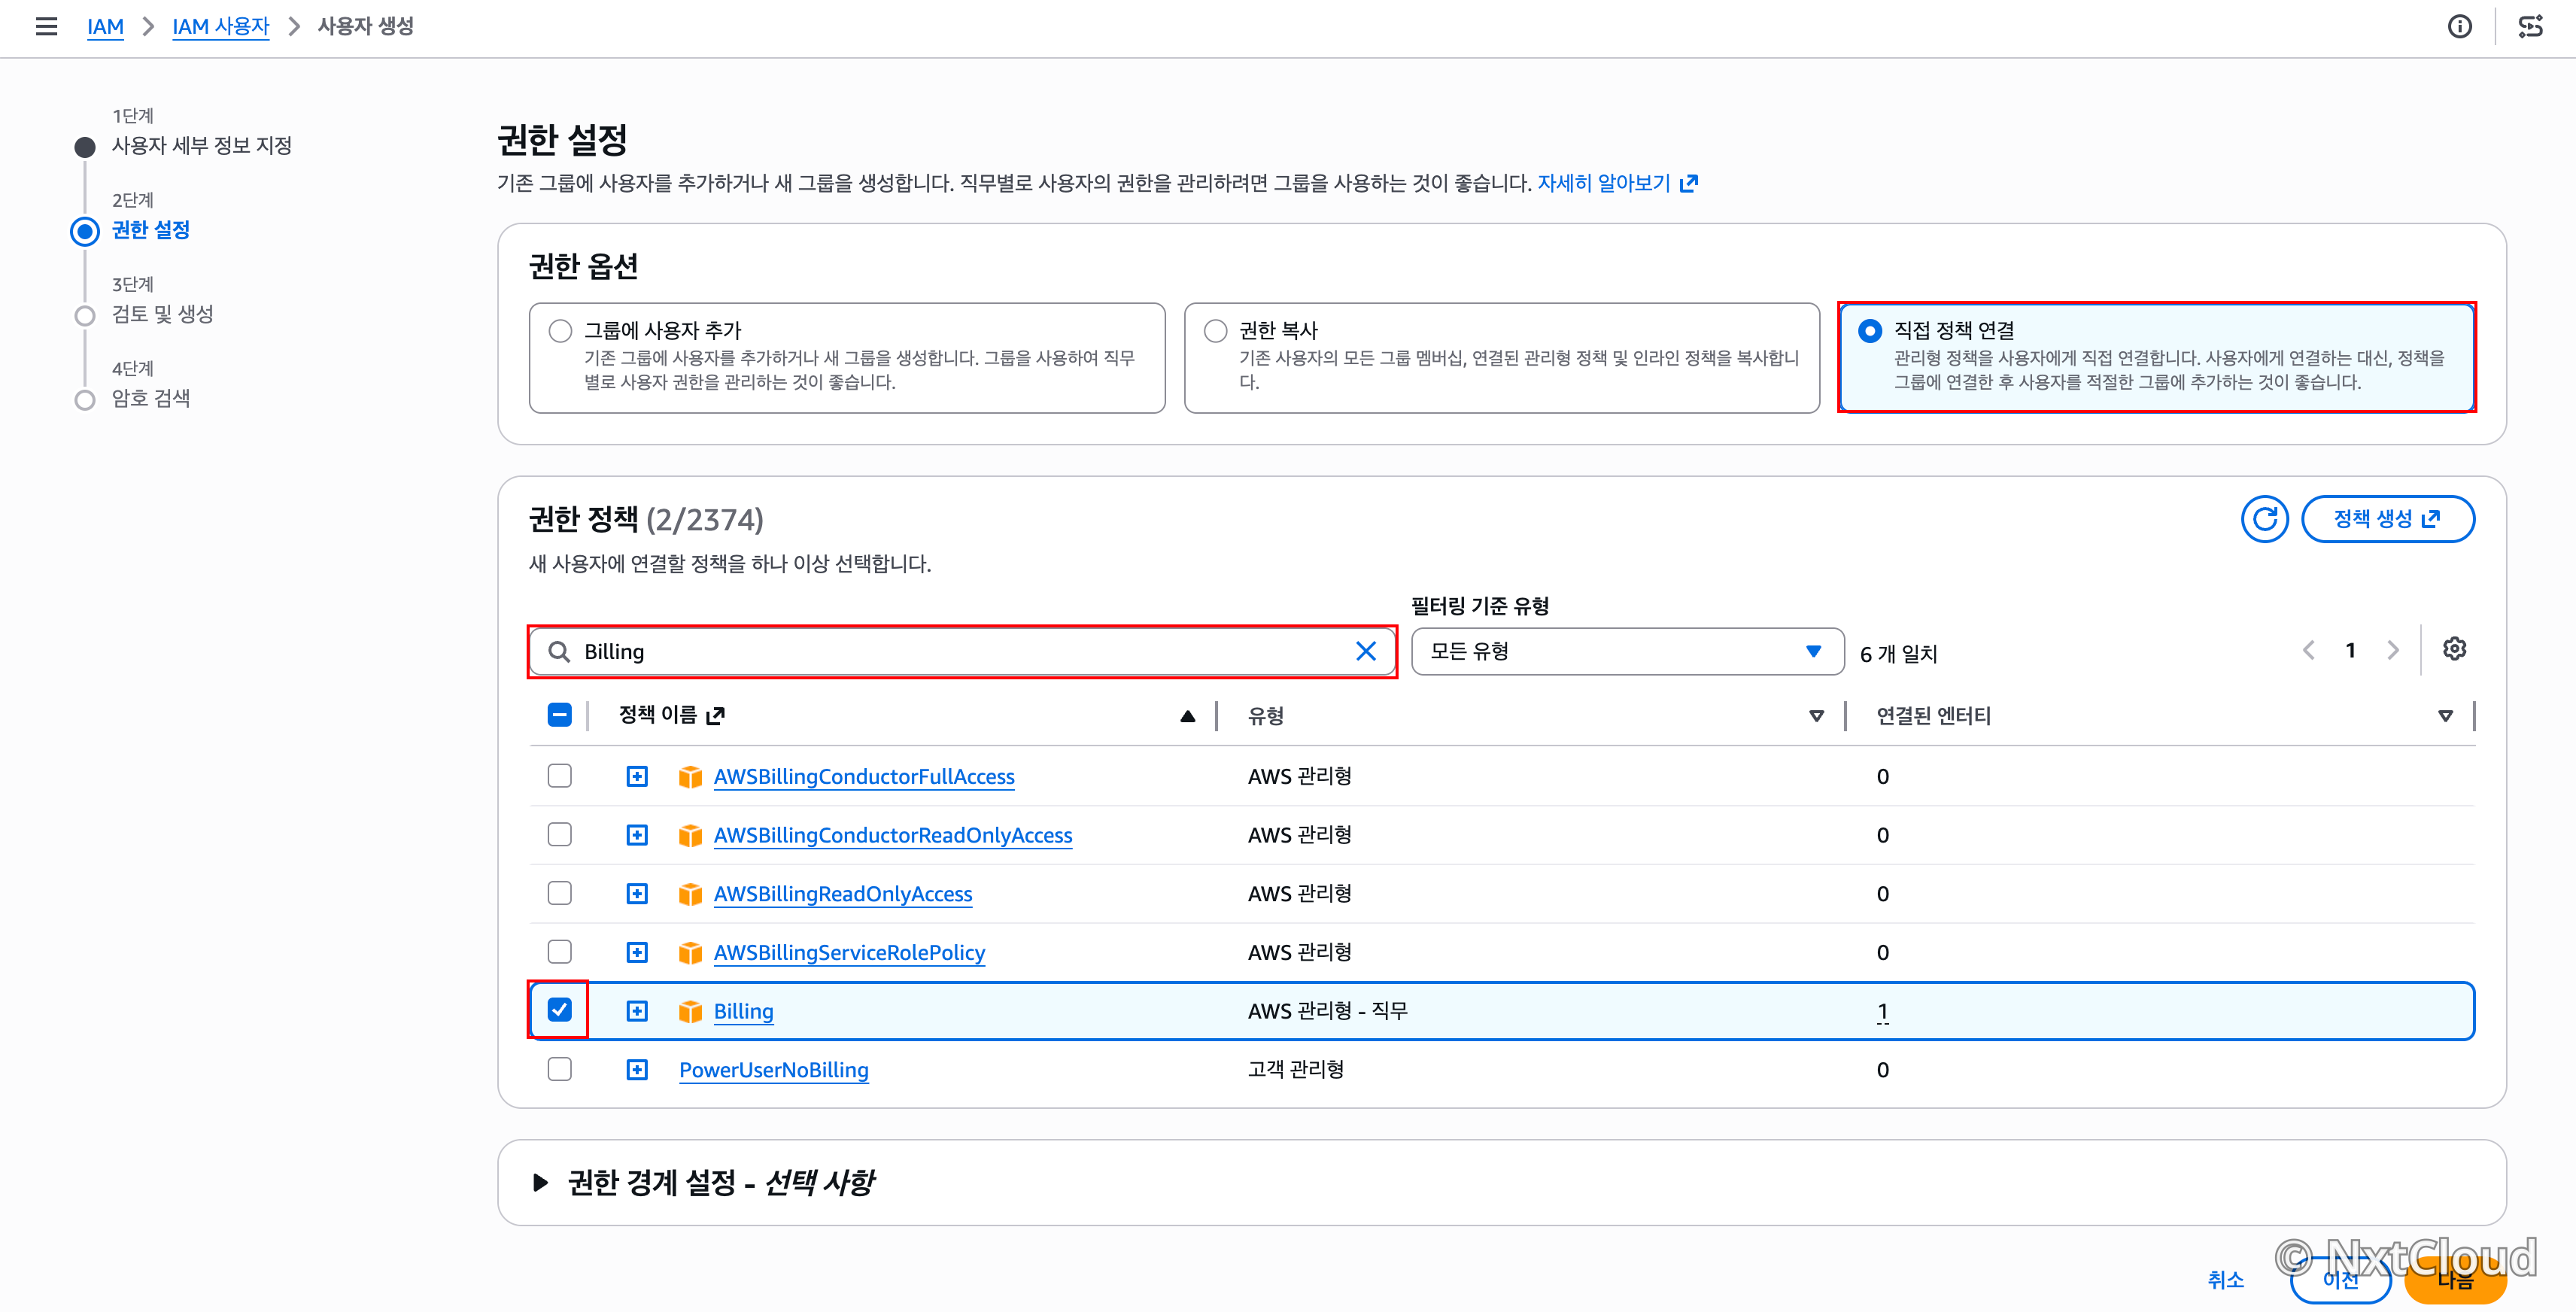
Task: Expand the AWSBillingConductorFullAccess policy details
Action: coord(637,777)
